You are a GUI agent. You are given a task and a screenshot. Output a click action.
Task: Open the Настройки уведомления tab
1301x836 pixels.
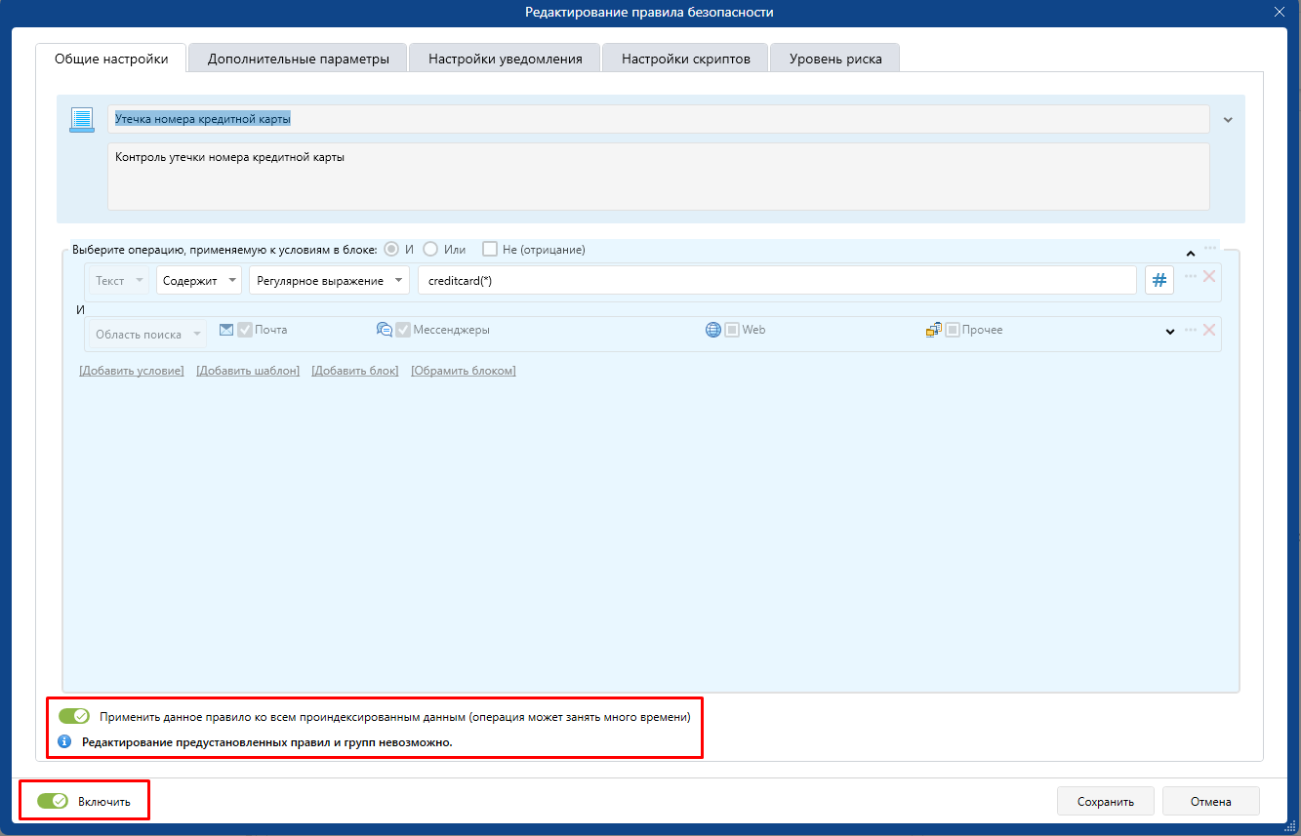tap(505, 59)
